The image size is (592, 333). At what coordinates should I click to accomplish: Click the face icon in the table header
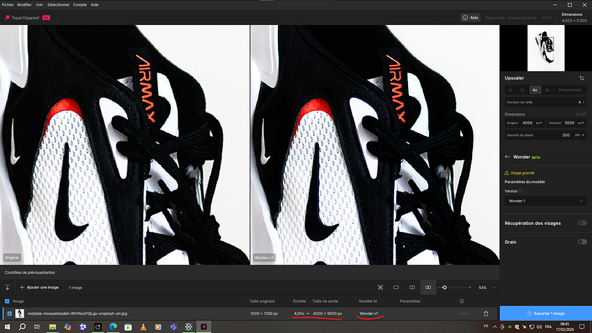(462, 301)
